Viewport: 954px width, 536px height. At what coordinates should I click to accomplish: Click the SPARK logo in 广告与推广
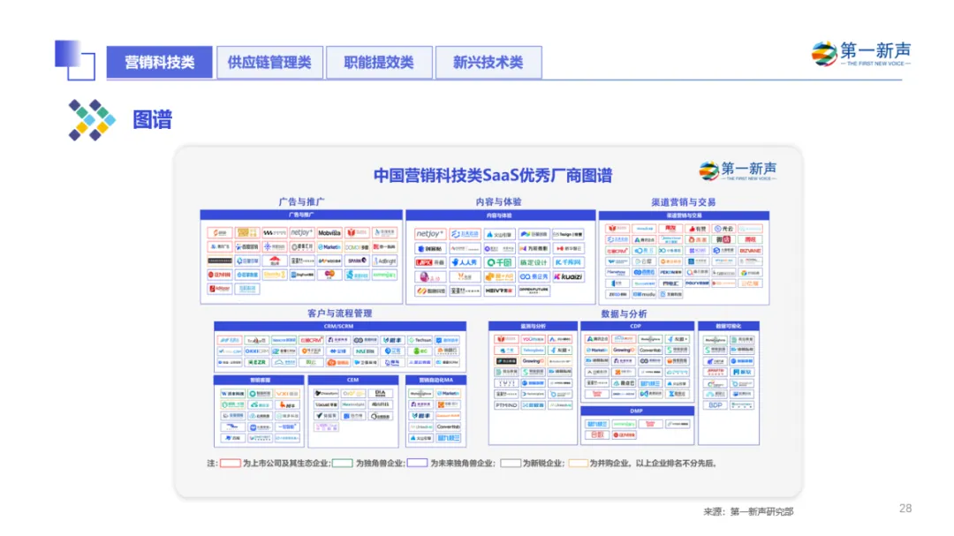357,261
